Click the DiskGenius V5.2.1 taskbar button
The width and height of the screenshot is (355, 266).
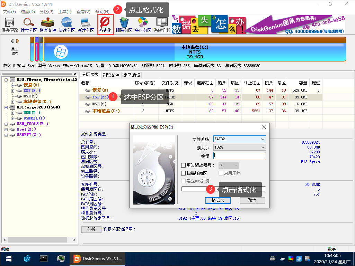coord(97,259)
